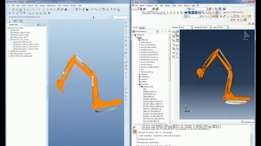Open the File menu in Pro/ENGINEER
Image resolution: width=261 pixels, height=146 pixels.
pyautogui.click(x=9, y=5)
